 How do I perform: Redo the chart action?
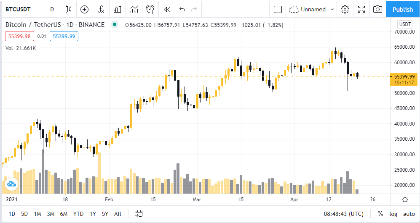(194, 9)
